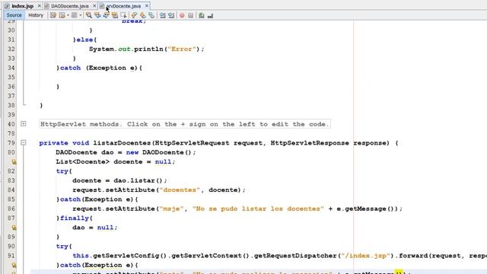Select the srvDocente.java tab
487x274 pixels.
point(123,6)
